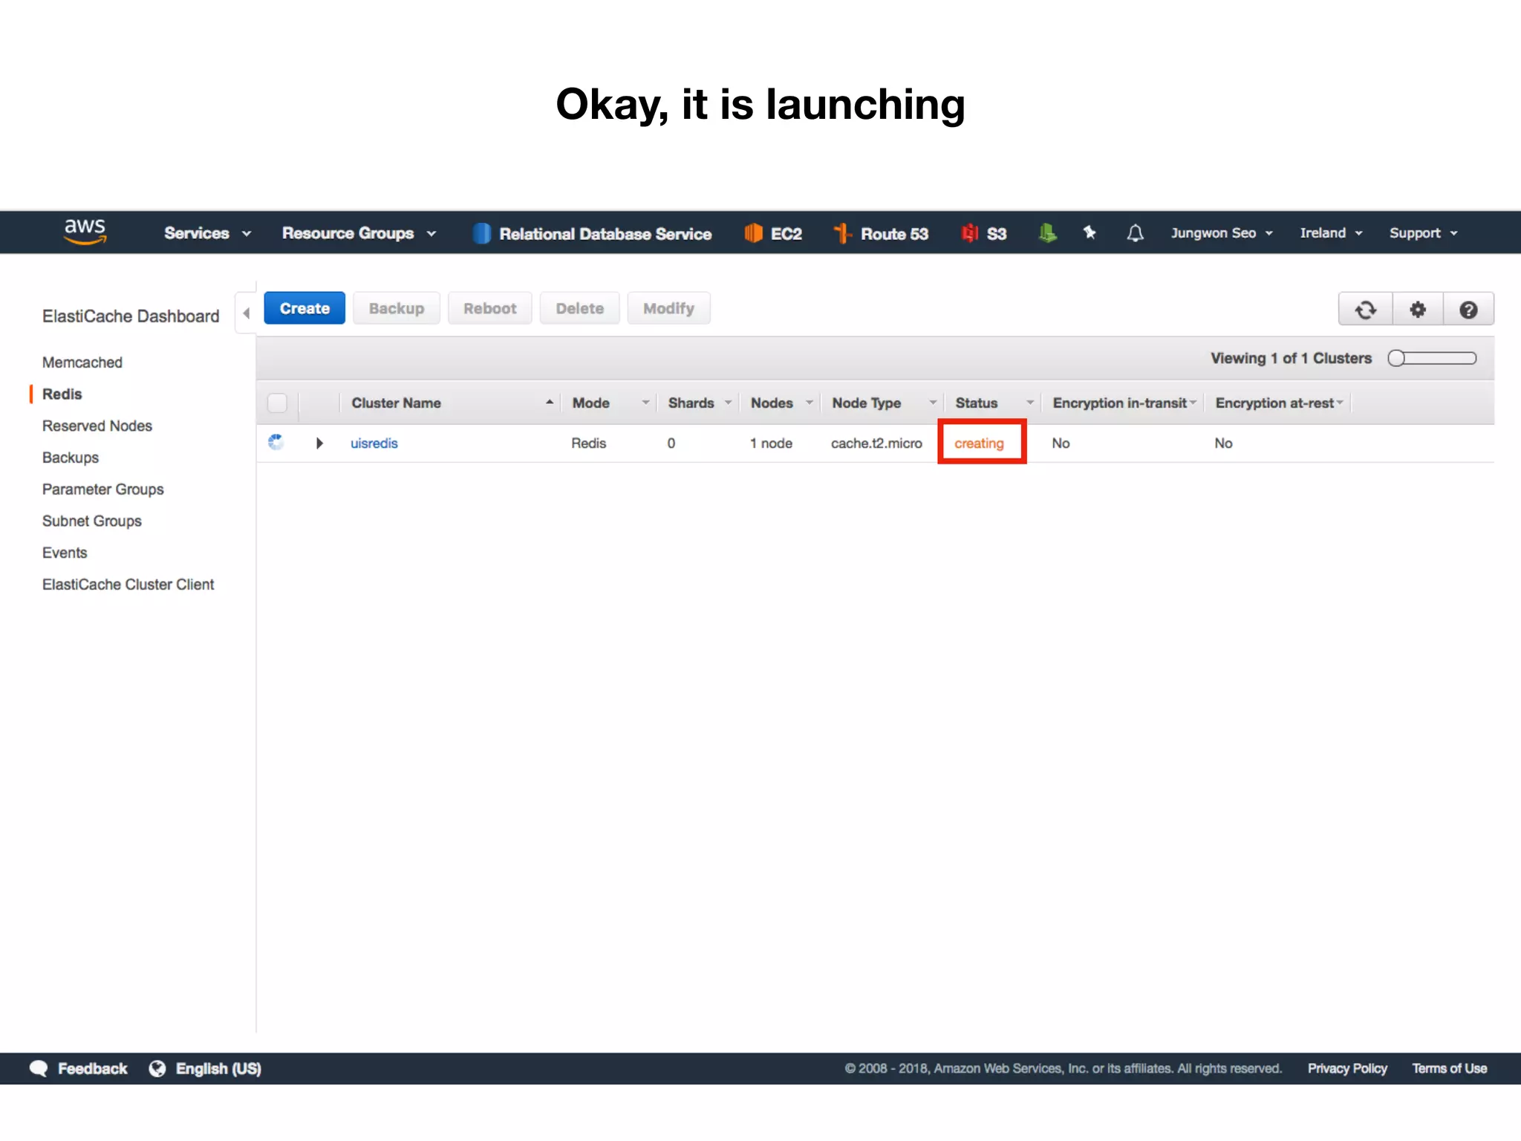This screenshot has width=1521, height=1141.
Task: Click the pin shortcuts icon
Action: click(x=1090, y=233)
